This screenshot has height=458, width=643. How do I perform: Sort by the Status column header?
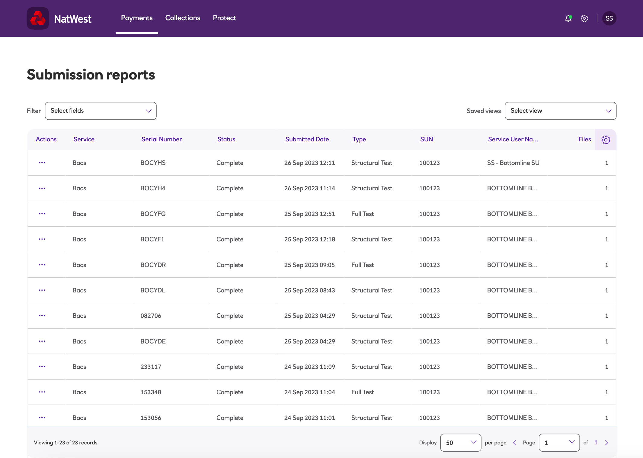(226, 139)
